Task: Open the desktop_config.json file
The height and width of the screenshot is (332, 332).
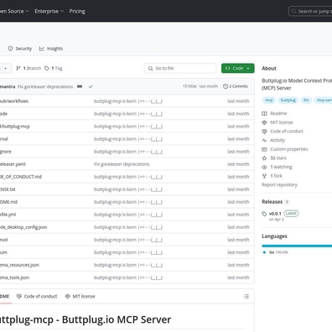Action: point(23,227)
